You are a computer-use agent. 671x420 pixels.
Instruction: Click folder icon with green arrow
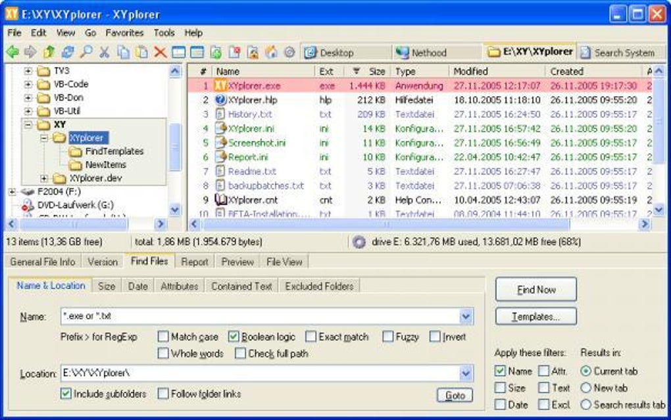click(216, 52)
